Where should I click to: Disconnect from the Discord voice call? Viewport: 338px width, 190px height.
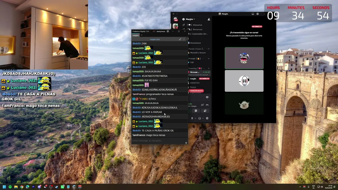207,105
